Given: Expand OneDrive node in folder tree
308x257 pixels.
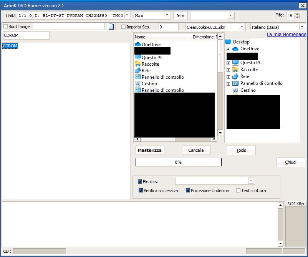Looking at the screenshot, I should 228,49.
